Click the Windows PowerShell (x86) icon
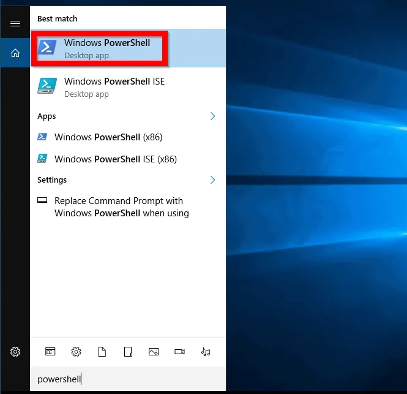 42,137
